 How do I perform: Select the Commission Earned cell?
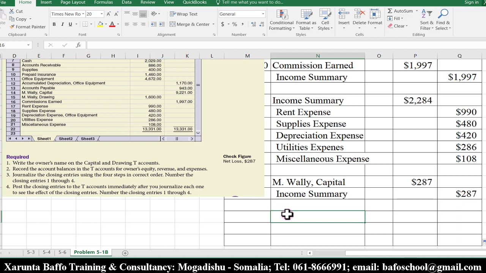(x=317, y=65)
